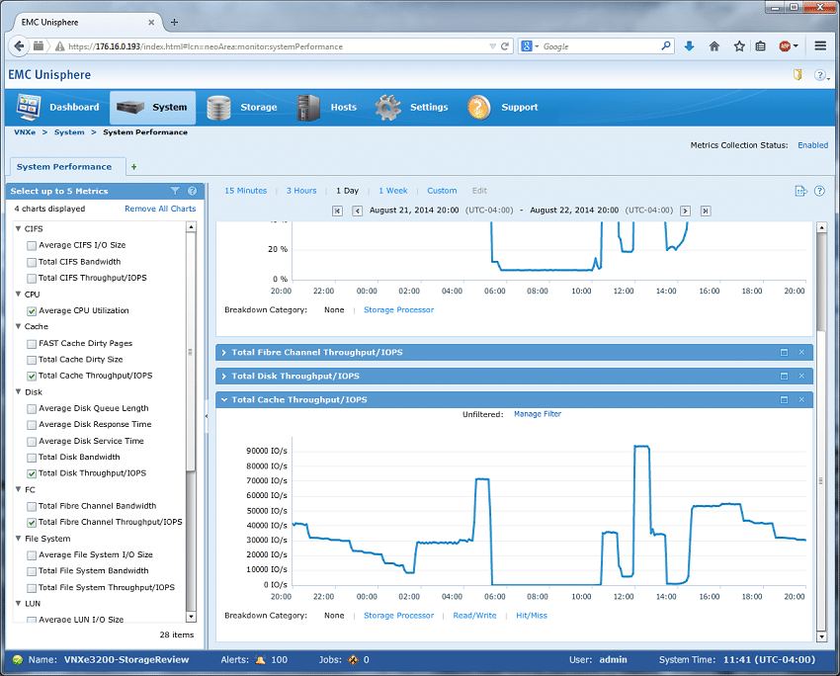Collapse the File System metric group
The width and height of the screenshot is (840, 676).
[18, 539]
